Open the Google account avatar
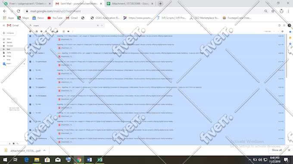Screen dimensions: 293x164 coord(289,25)
